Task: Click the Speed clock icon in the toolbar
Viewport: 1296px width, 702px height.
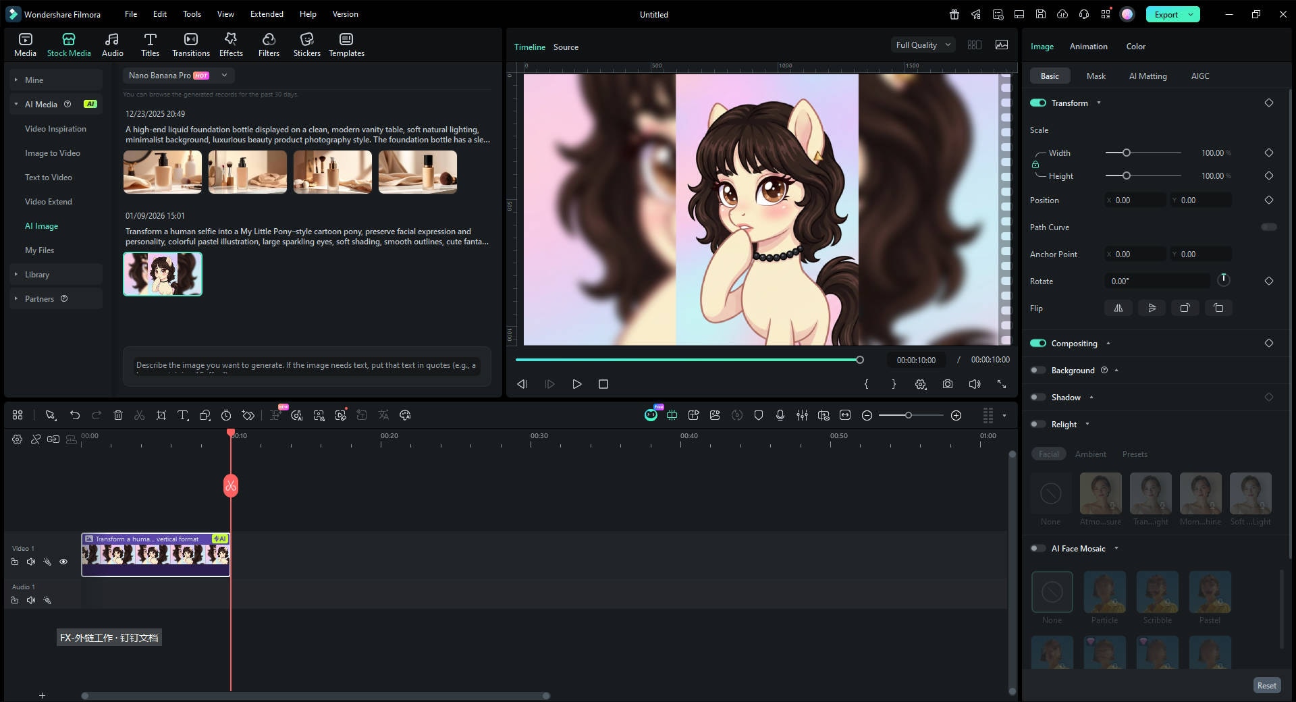Action: pyautogui.click(x=226, y=415)
